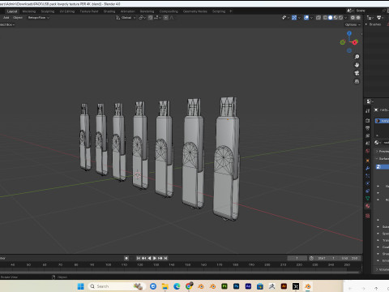Click the current frame number field

297,258
